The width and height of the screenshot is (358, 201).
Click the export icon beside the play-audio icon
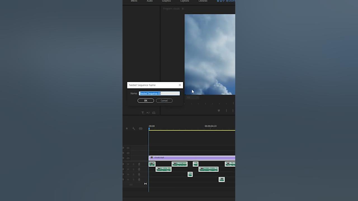[x=154, y=113]
